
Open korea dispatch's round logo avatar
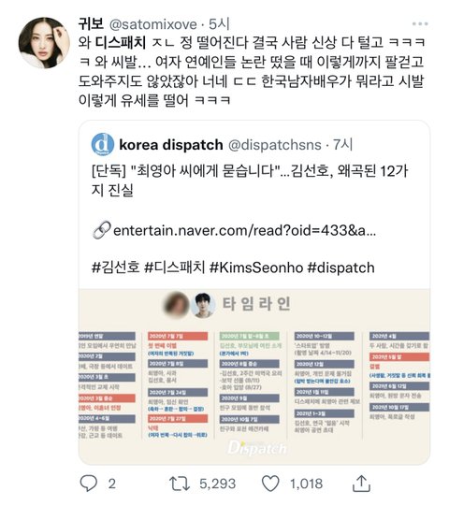tap(103, 145)
